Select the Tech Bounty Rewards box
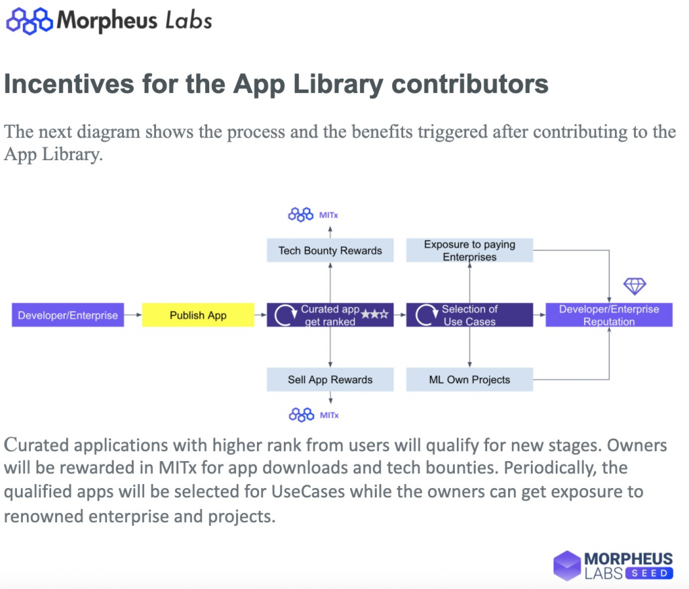689x589 pixels. [330, 250]
